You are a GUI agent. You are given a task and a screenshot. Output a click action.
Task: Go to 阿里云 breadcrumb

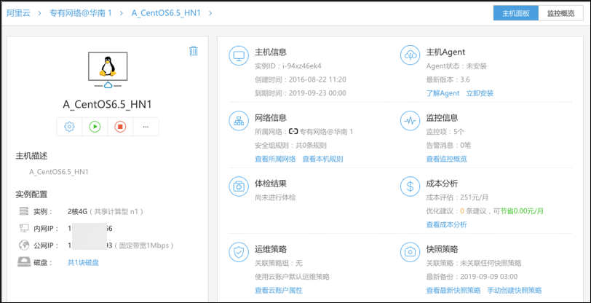(x=19, y=13)
